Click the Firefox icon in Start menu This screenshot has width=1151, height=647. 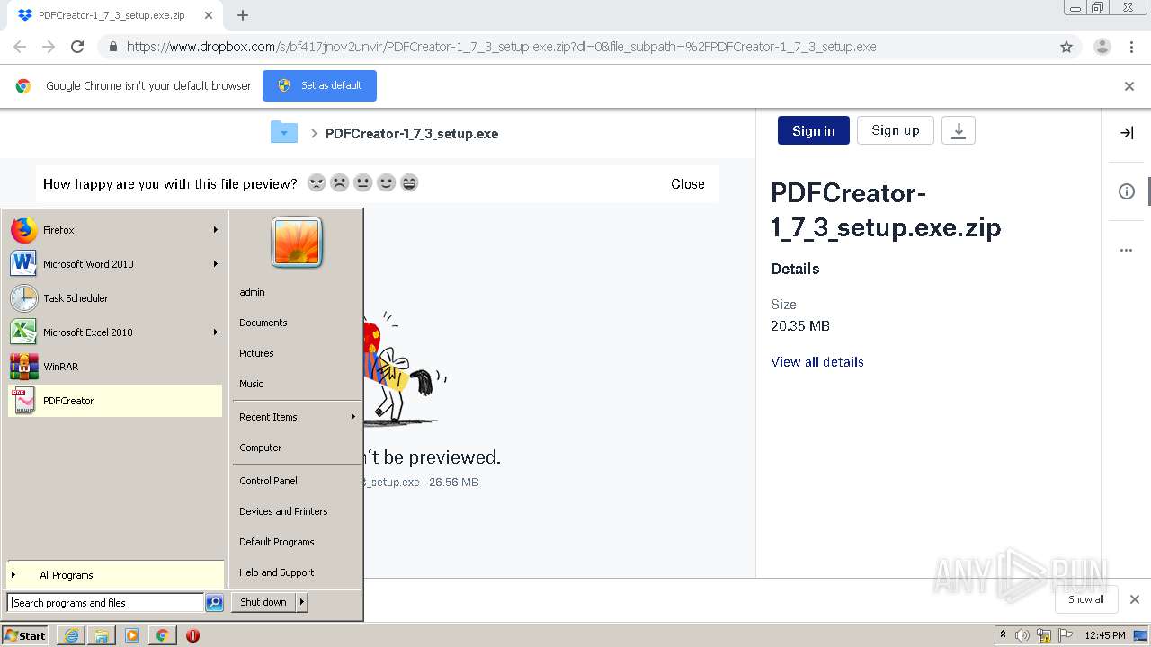[x=24, y=230]
